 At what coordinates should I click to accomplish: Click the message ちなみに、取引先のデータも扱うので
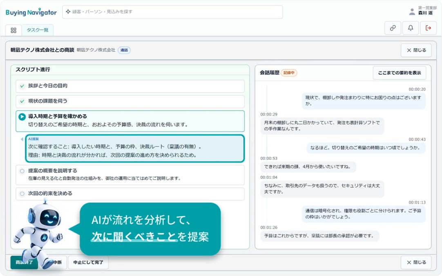[x=322, y=189]
